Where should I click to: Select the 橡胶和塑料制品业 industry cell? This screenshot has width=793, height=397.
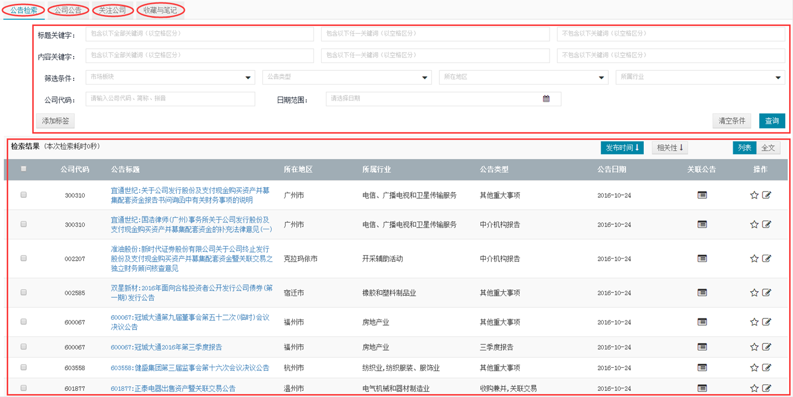(x=389, y=292)
